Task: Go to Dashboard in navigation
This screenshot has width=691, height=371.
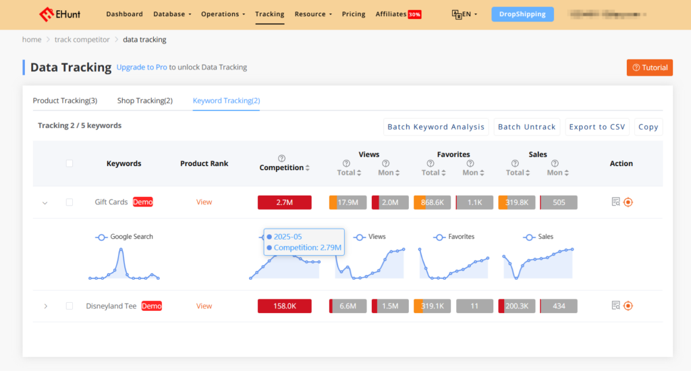Action: coord(124,14)
